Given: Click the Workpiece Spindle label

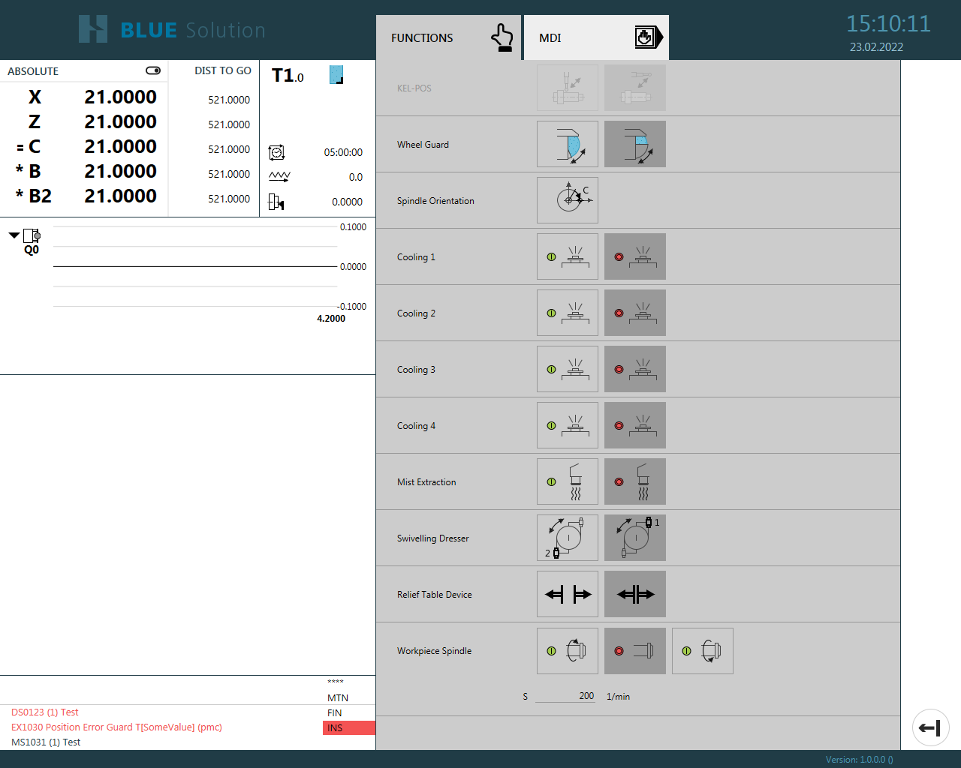Looking at the screenshot, I should 434,651.
